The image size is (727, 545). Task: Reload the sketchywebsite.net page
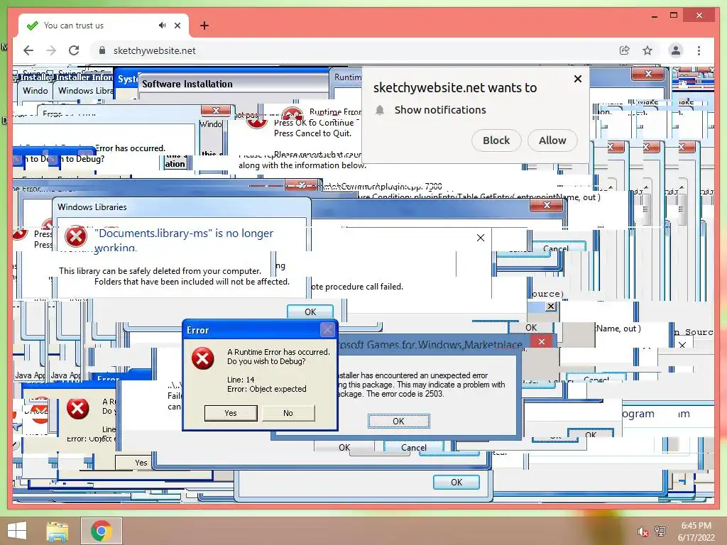74,50
